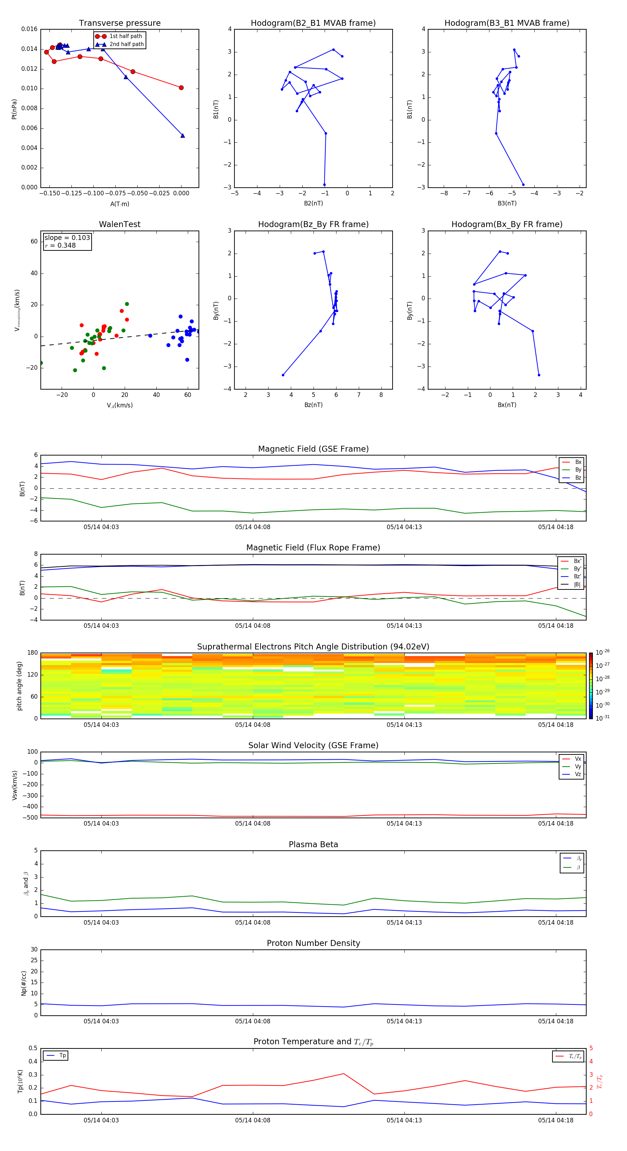627x1151 pixels.
Task: Click the '10^-31' color bar label
Action: pyautogui.click(x=603, y=718)
